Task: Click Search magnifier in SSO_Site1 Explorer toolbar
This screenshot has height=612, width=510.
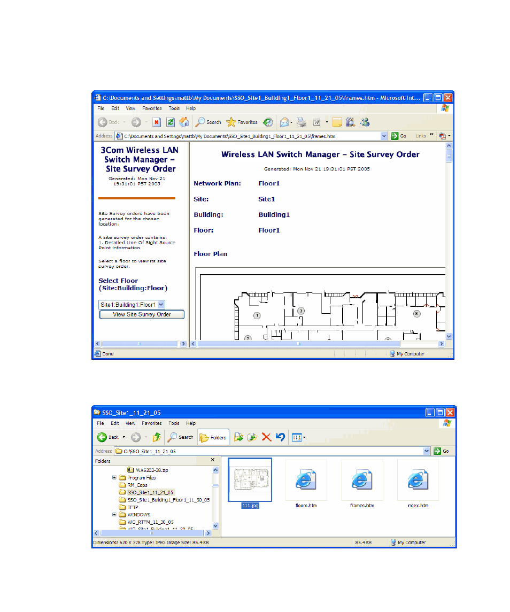Action: (172, 437)
